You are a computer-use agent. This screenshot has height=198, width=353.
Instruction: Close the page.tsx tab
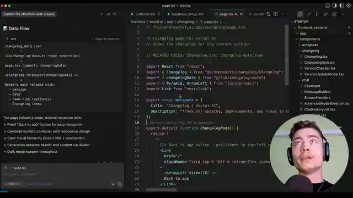[x=242, y=14]
